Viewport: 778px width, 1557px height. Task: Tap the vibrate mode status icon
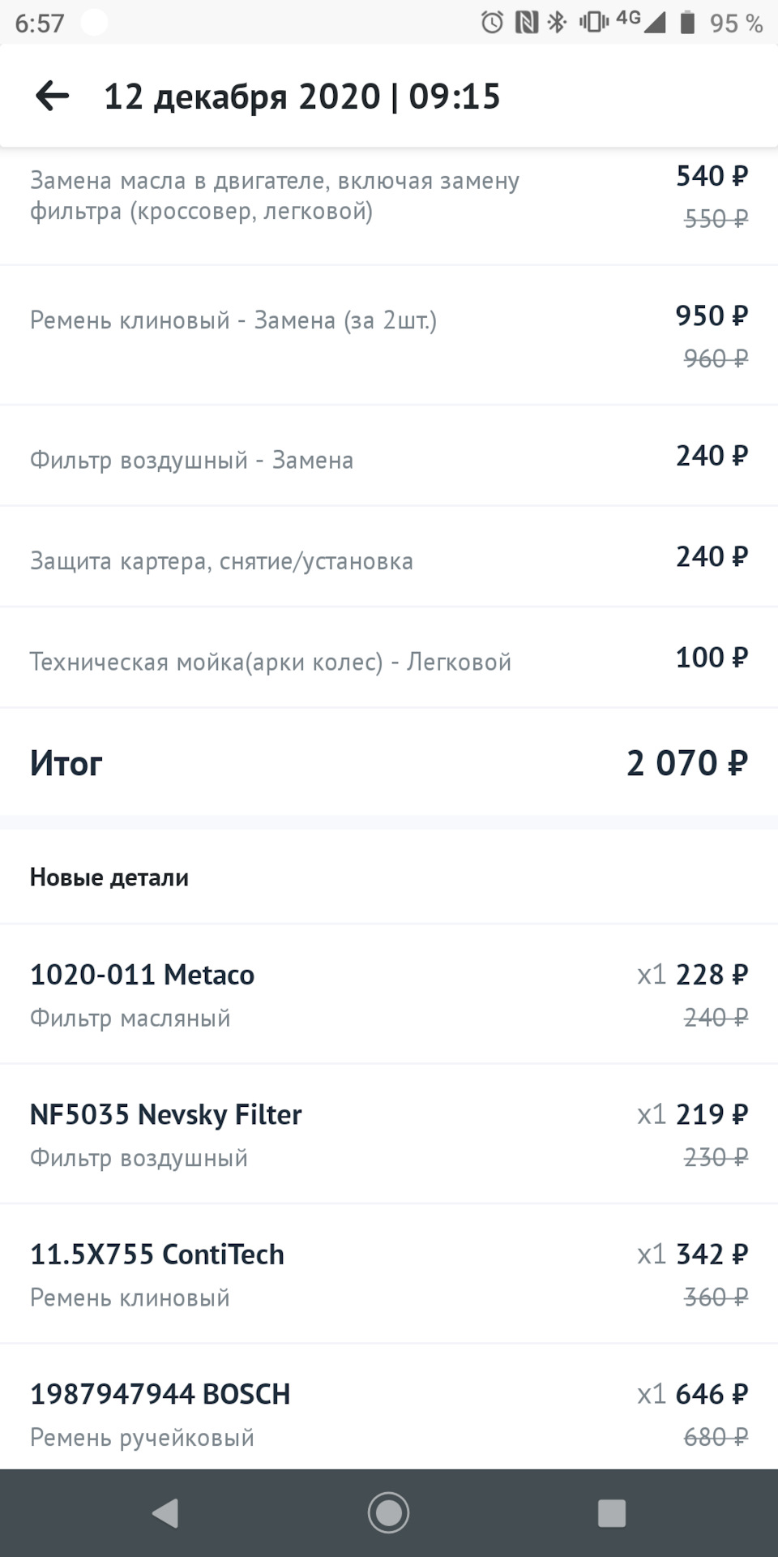593,22
